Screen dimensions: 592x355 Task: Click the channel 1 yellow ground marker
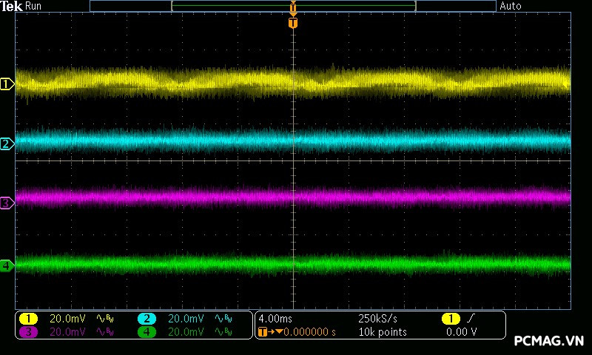click(x=7, y=84)
